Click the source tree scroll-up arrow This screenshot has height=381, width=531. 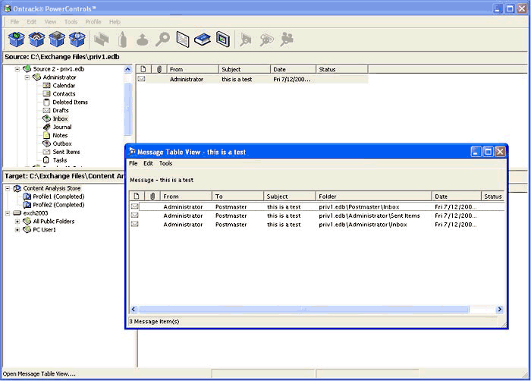127,69
